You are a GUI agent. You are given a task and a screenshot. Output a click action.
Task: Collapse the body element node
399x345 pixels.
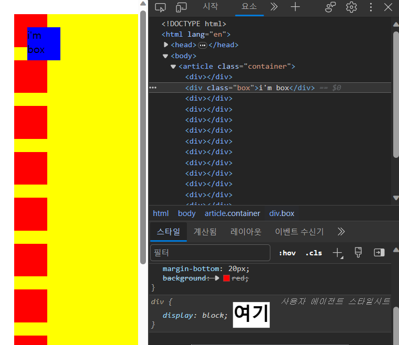coord(165,56)
